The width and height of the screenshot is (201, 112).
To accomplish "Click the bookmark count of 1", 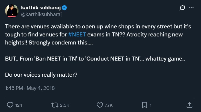I will coord(151,105).
